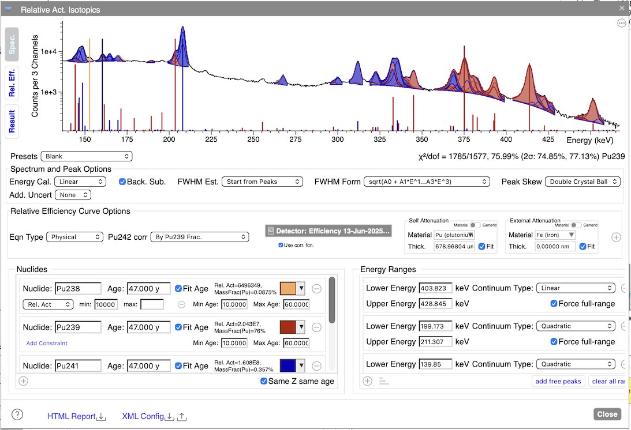
Task: Open the spectrum options ellipsis menu
Action: pyautogui.click(x=622, y=23)
